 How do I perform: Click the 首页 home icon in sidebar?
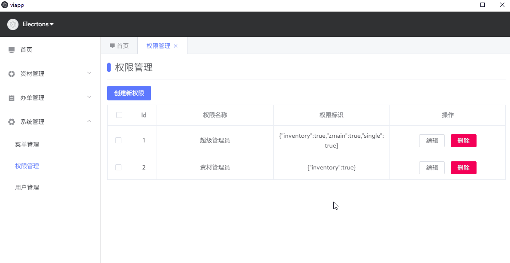click(11, 49)
